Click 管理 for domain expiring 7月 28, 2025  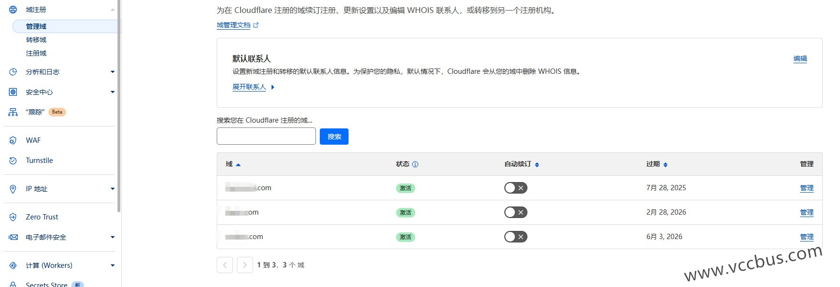click(x=807, y=188)
